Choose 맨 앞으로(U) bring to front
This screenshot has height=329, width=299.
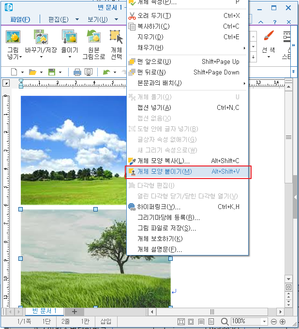pyautogui.click(x=187, y=62)
